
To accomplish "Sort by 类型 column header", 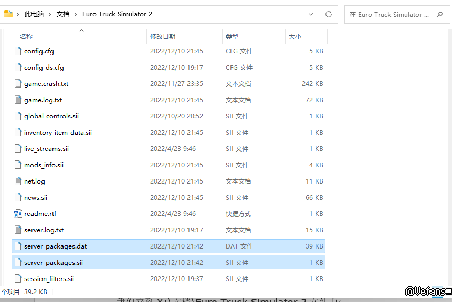I will tap(232, 37).
